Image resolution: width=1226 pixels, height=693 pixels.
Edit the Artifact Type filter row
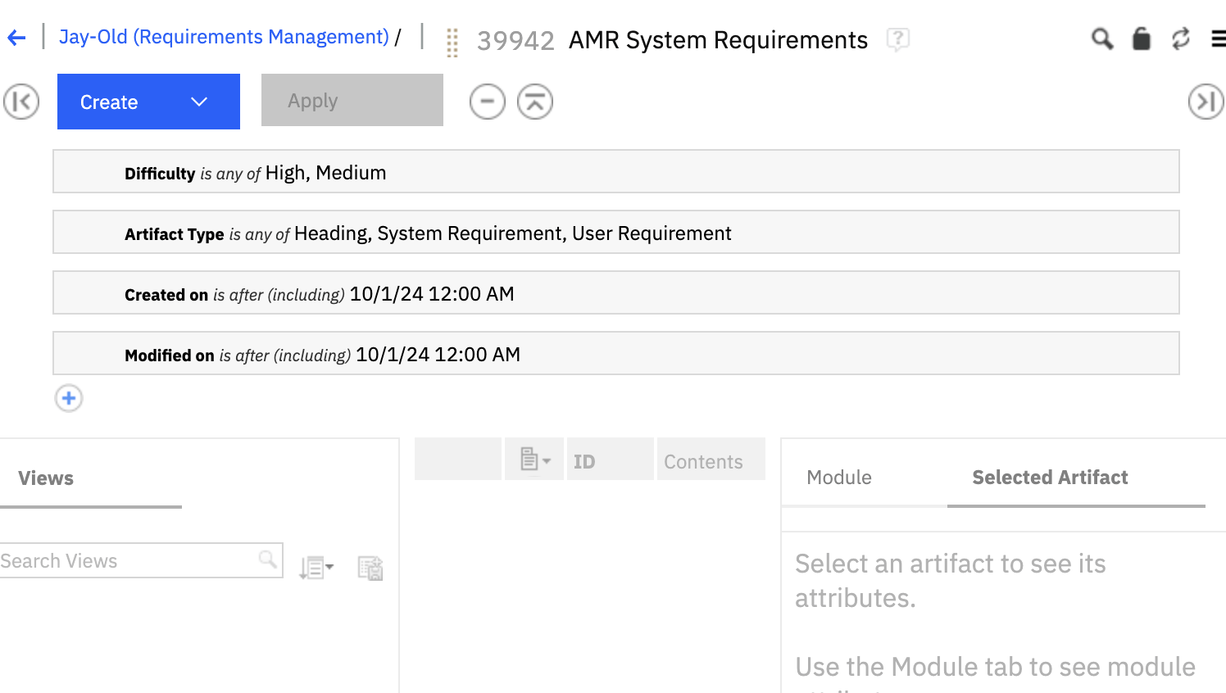[616, 232]
